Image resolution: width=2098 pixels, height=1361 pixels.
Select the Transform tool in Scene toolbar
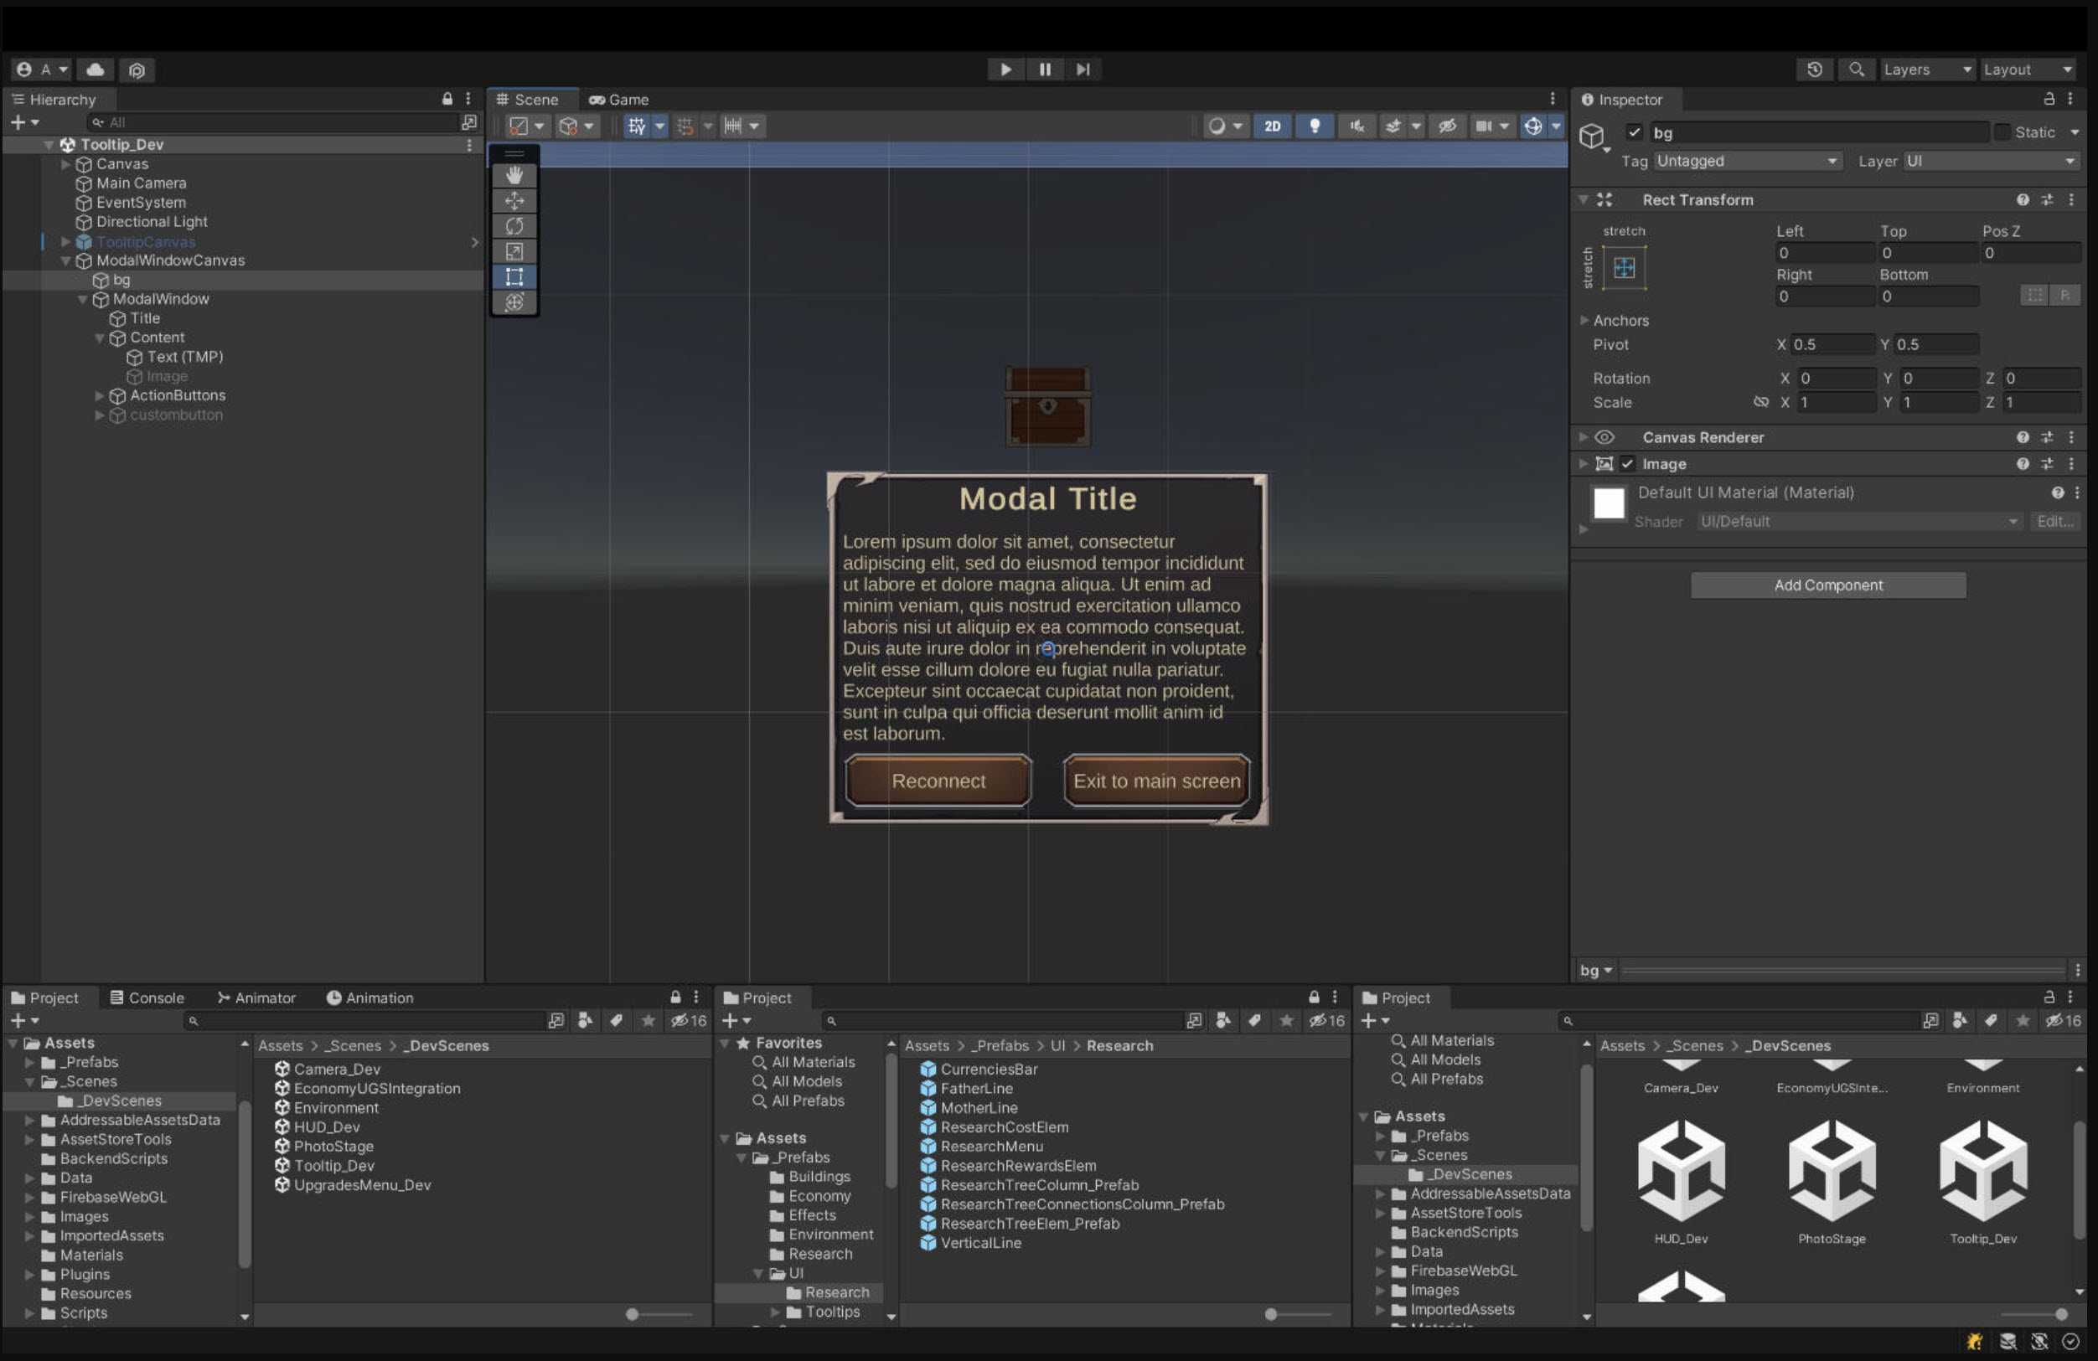pyautogui.click(x=514, y=302)
